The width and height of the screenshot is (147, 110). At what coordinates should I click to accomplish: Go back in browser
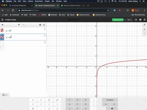(2, 10)
